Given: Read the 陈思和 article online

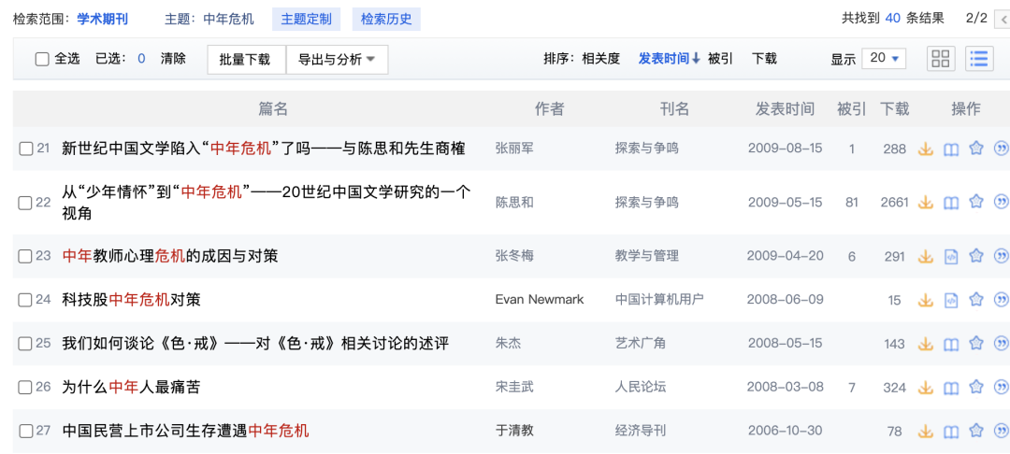Looking at the screenshot, I should pos(951,203).
